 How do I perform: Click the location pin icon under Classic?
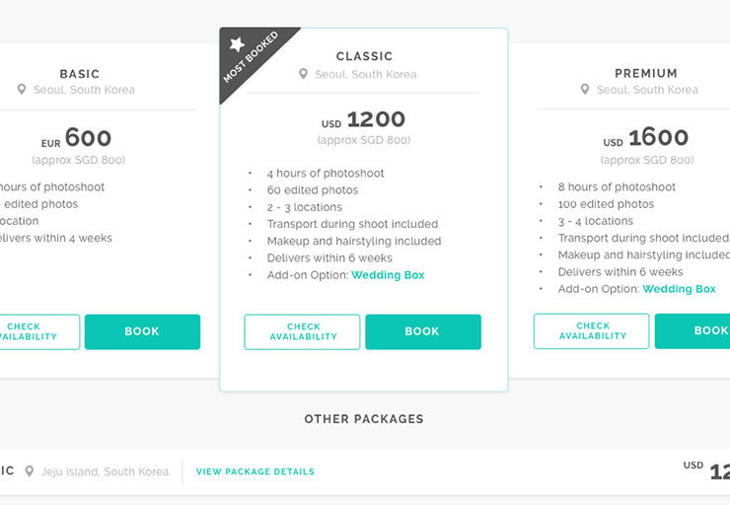[x=303, y=74]
